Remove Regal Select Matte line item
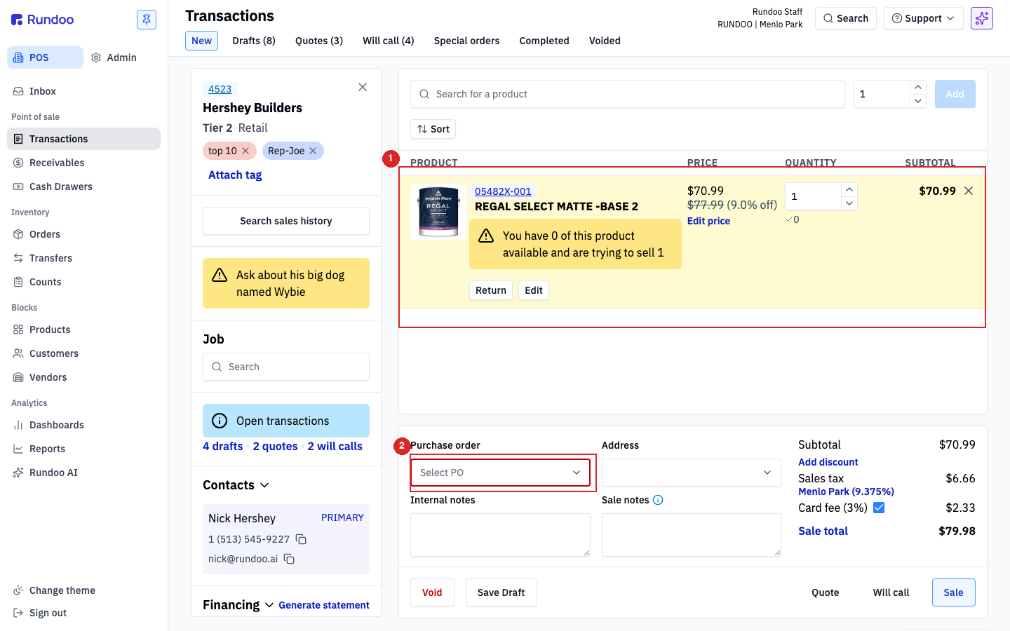1010x631 pixels. point(969,191)
